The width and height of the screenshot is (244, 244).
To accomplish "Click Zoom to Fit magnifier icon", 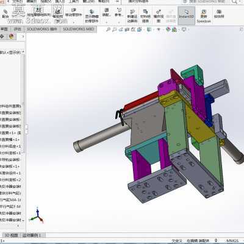I will coord(109,30).
